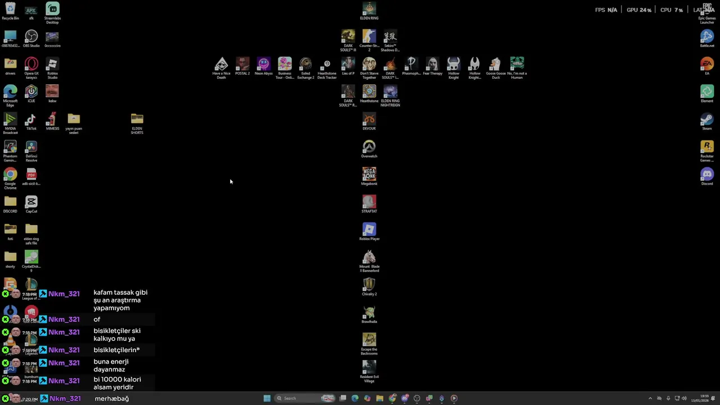Viewport: 720px width, 405px height.
Task: Open the Sekiro Shadows Die shortcut
Action: point(390,40)
